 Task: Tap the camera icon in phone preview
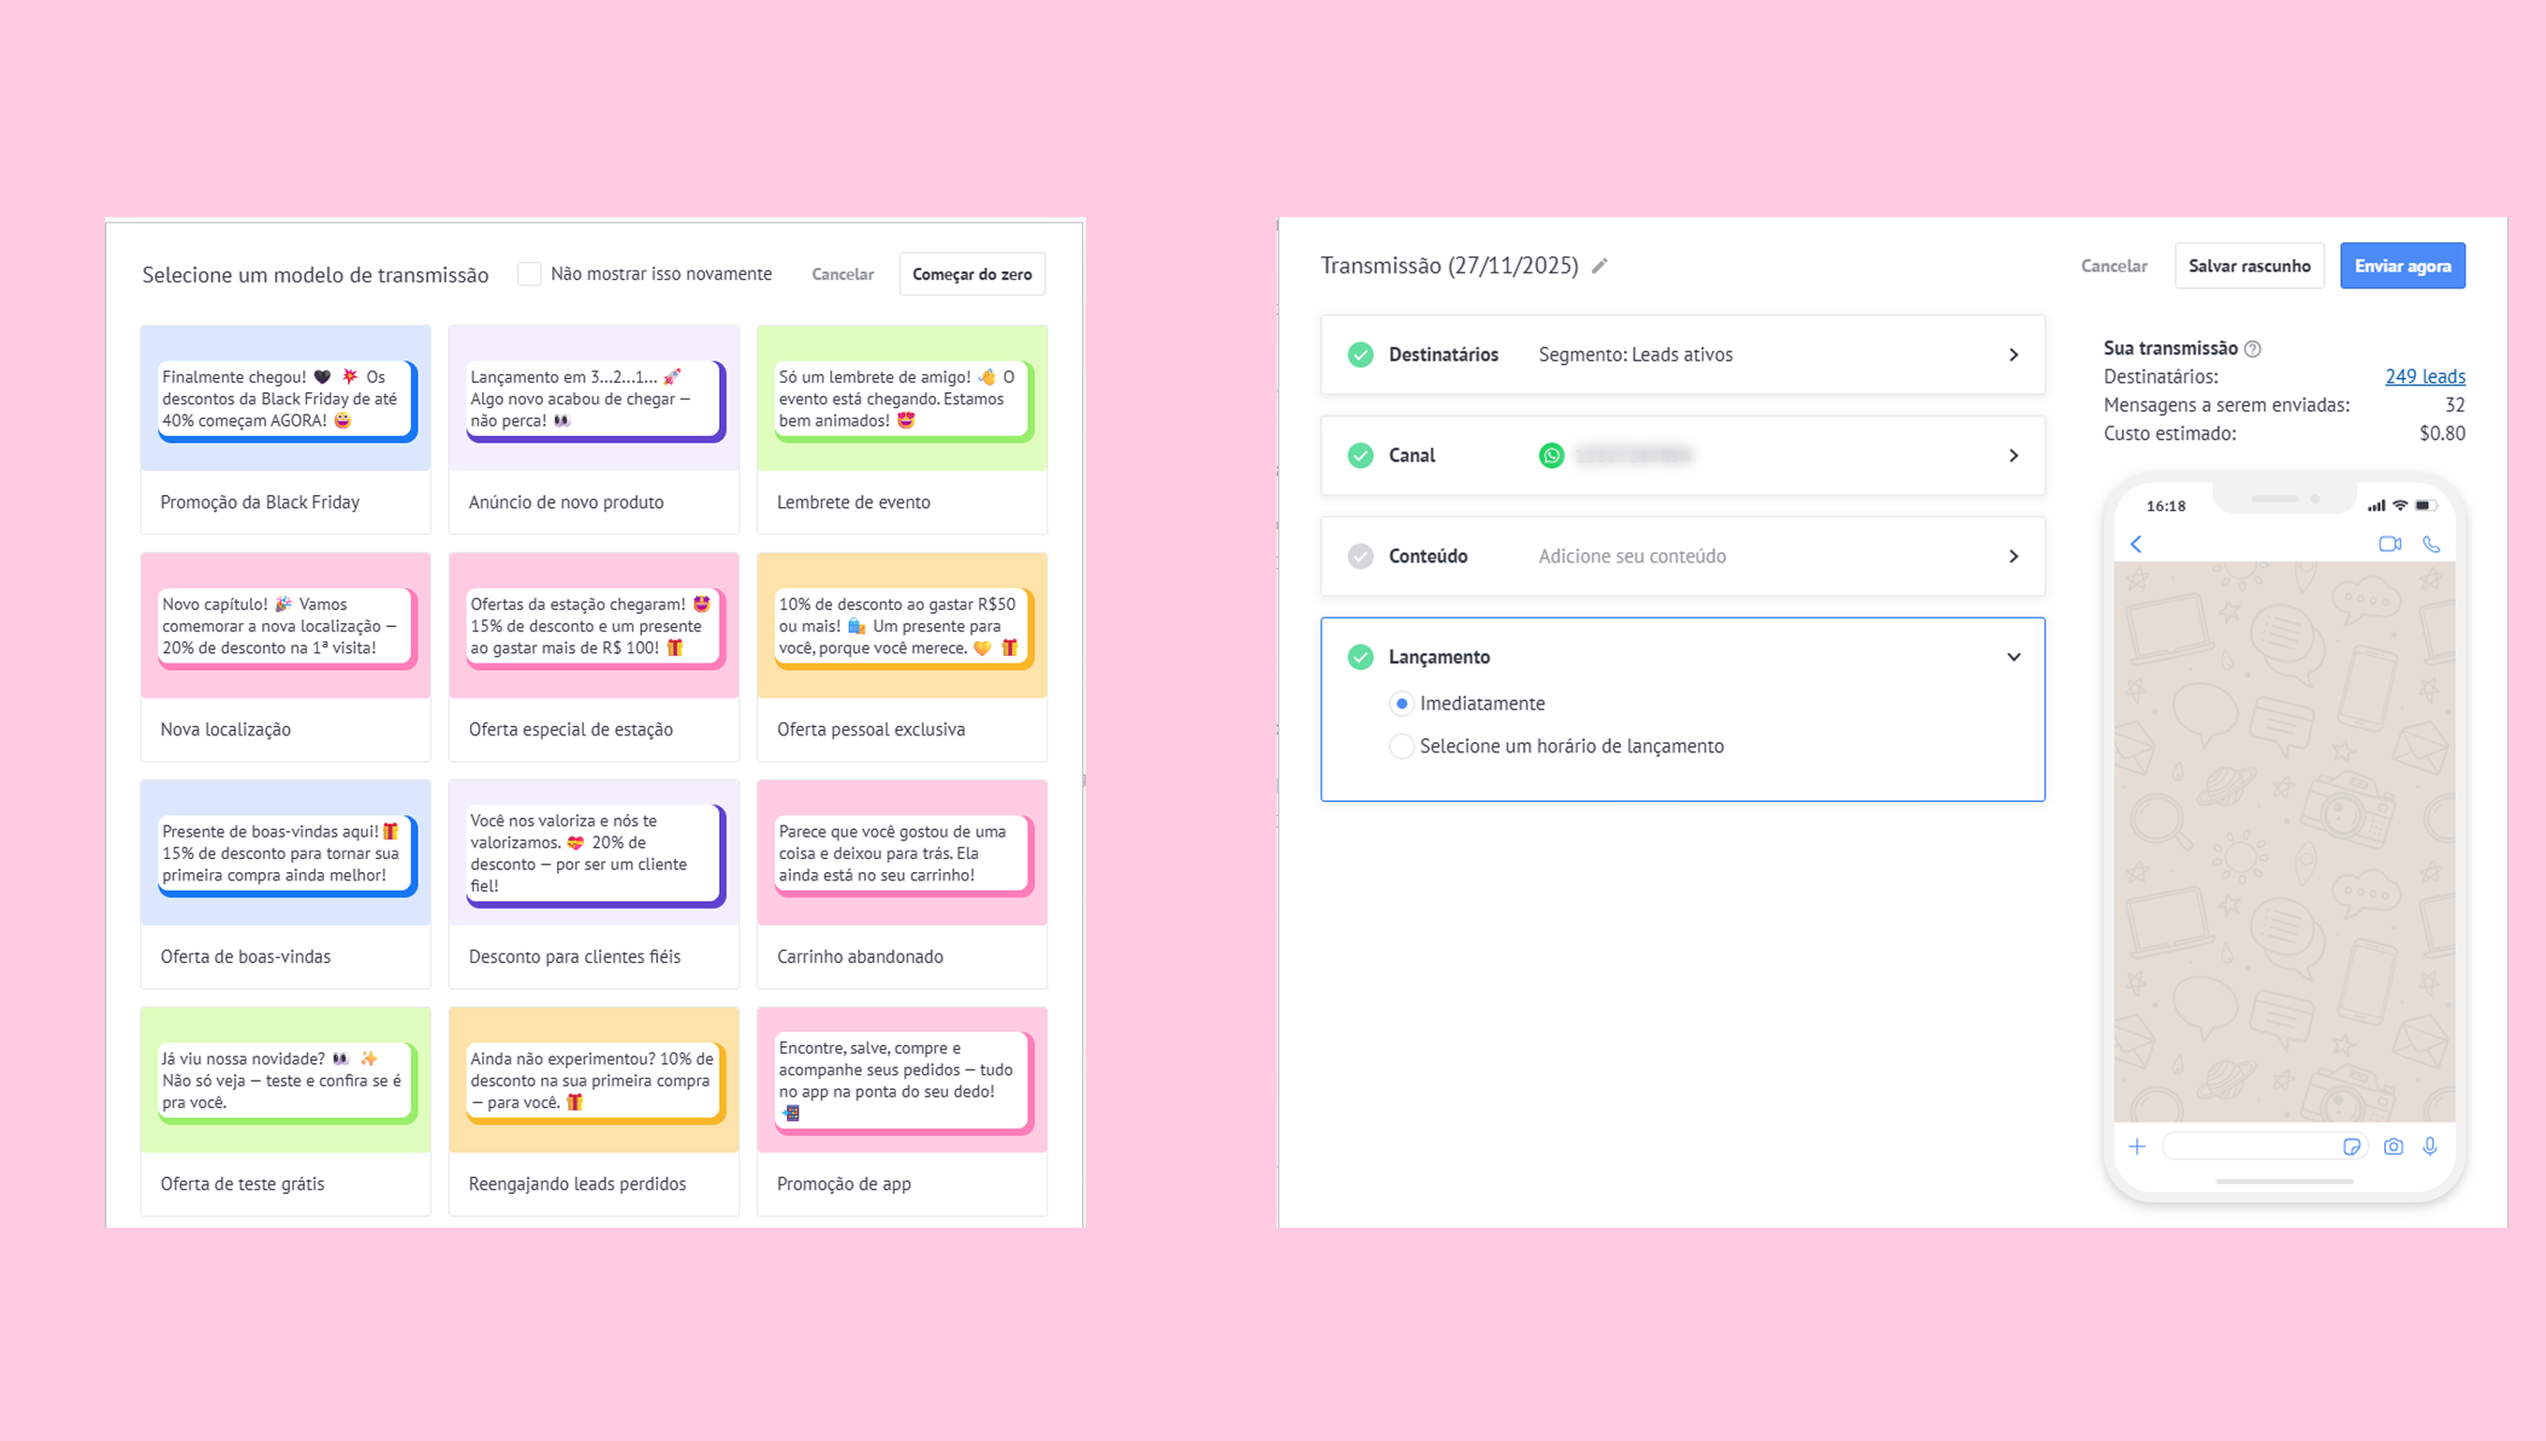[x=2393, y=1147]
